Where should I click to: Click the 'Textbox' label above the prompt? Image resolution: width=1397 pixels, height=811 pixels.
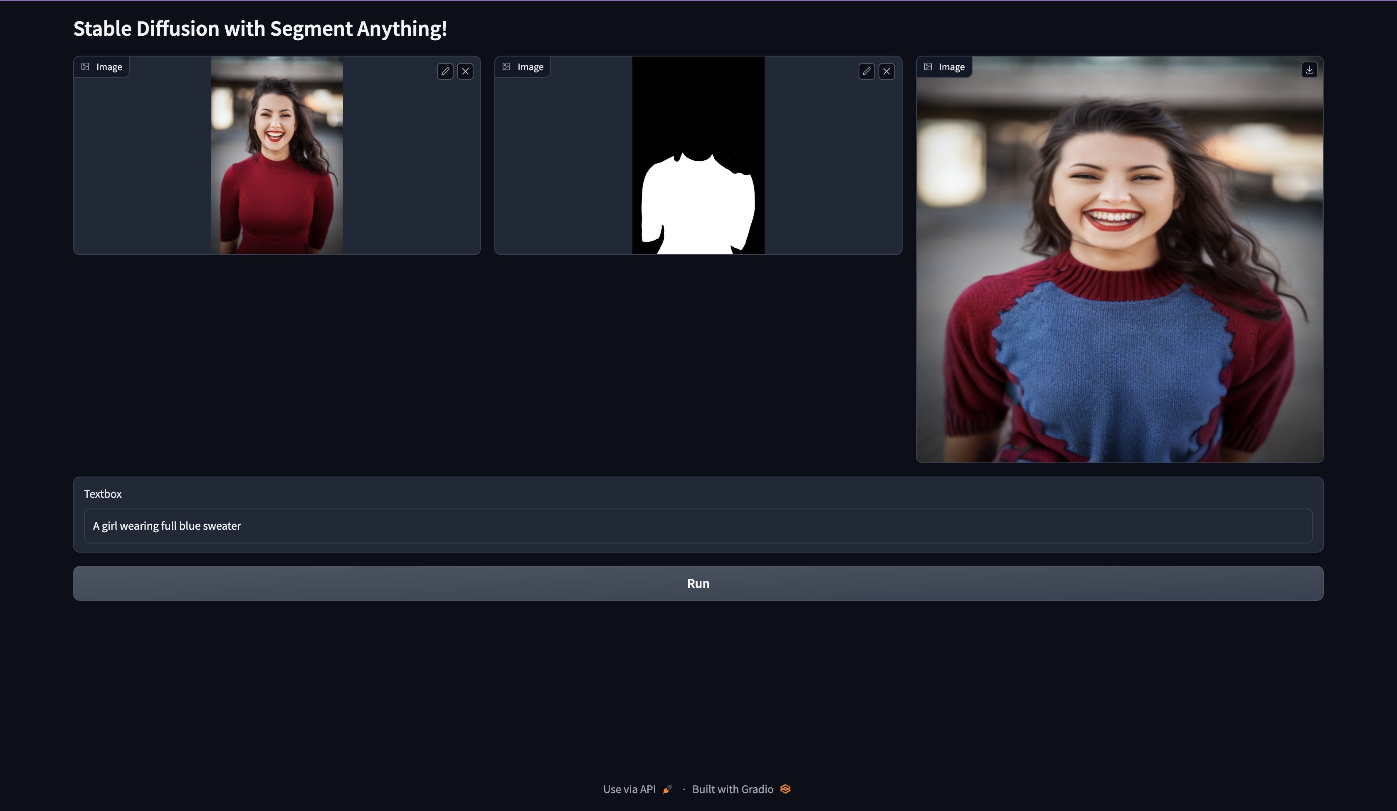(x=103, y=494)
